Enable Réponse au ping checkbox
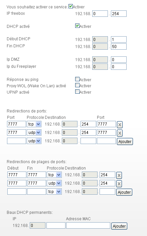 click(x=77, y=79)
